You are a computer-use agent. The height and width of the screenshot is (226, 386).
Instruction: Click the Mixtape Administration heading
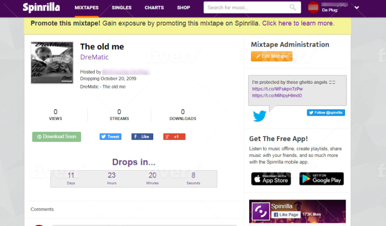pos(290,44)
